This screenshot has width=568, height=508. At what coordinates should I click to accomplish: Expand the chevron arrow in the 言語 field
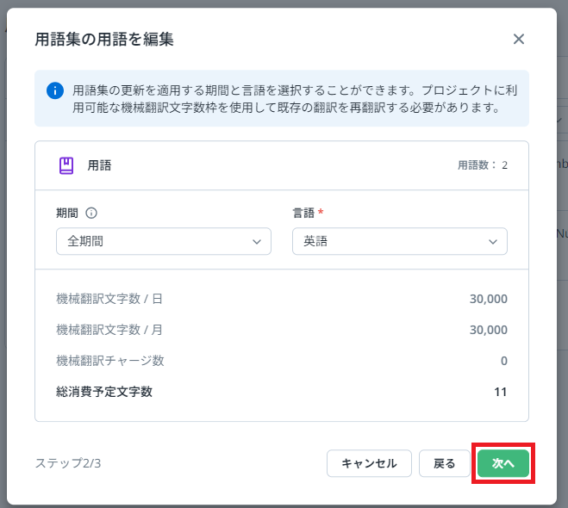[493, 243]
